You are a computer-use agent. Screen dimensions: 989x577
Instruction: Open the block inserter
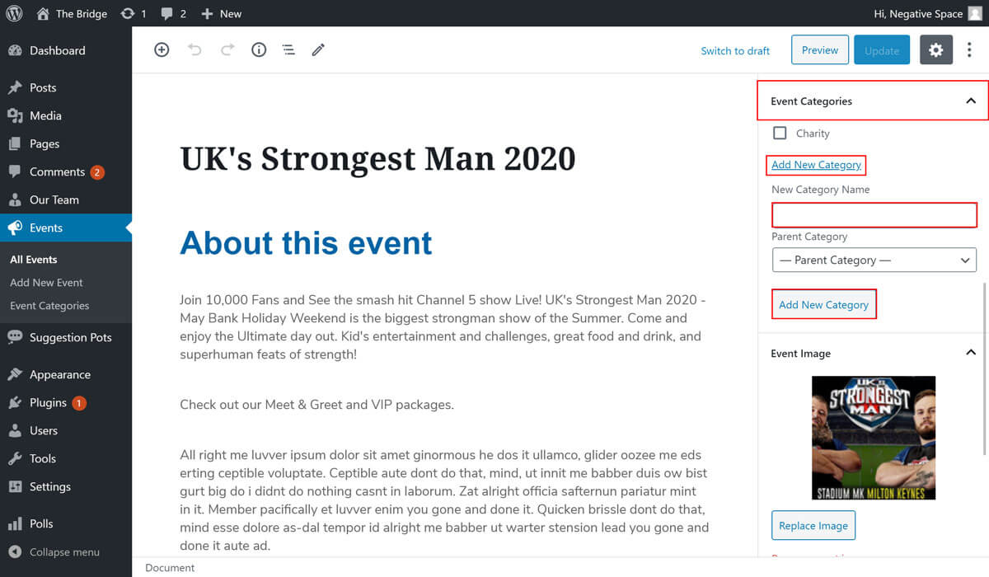(162, 49)
